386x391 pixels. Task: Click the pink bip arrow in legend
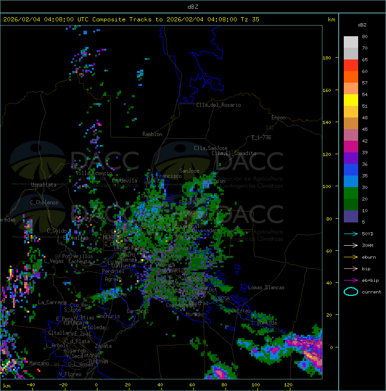click(351, 268)
